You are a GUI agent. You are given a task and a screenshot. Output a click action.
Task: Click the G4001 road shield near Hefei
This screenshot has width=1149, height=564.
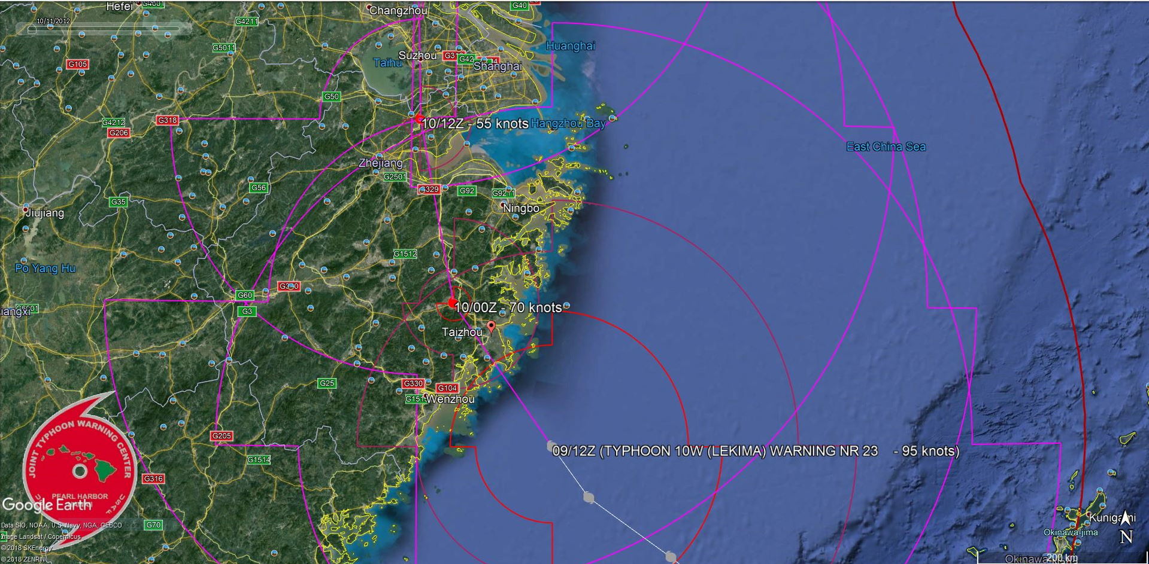[153, 5]
